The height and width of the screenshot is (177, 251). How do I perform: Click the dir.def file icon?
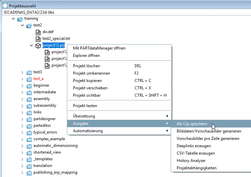coord(38,32)
